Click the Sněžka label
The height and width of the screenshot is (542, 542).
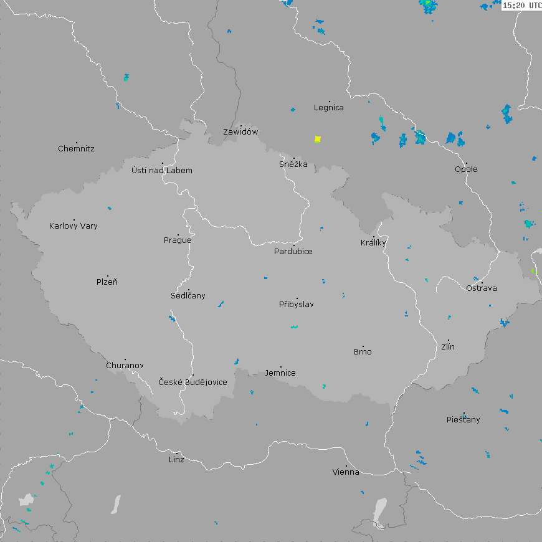point(293,164)
